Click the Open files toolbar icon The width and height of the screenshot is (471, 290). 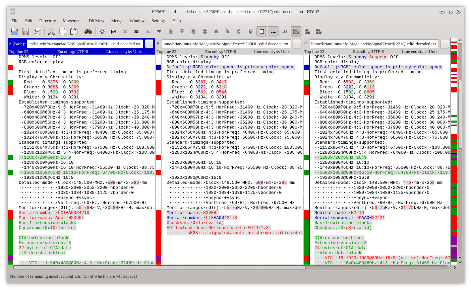pos(14,31)
